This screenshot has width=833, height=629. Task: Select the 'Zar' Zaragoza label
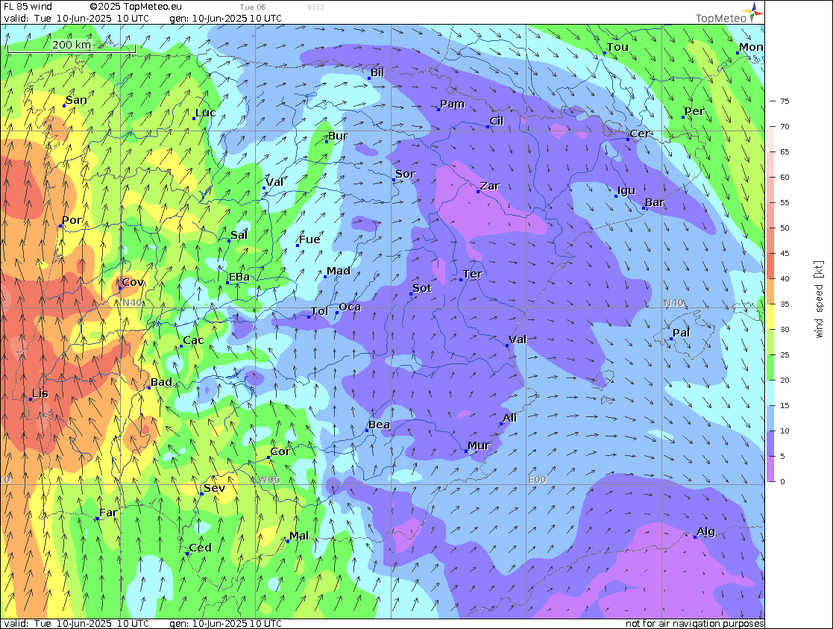point(490,186)
